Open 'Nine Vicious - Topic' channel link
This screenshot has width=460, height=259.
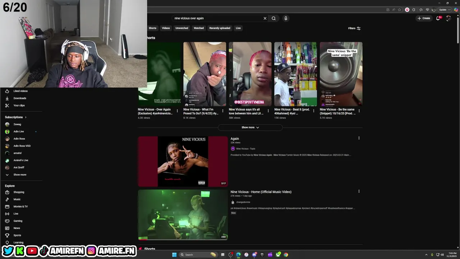coord(245,149)
